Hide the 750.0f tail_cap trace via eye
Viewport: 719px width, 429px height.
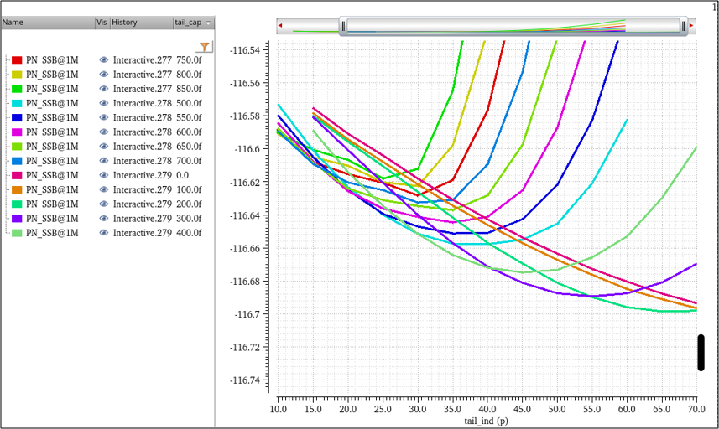(104, 60)
